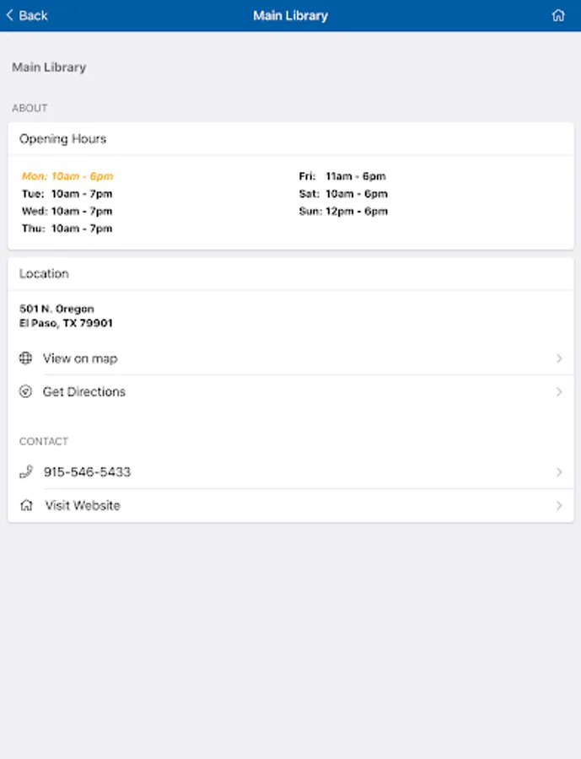This screenshot has width=581, height=759.
Task: Call the number 915-546-5433
Action: click(87, 472)
